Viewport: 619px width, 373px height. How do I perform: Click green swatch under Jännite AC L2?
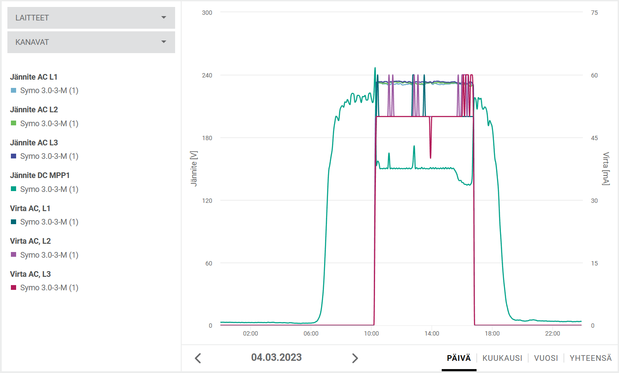coord(14,124)
